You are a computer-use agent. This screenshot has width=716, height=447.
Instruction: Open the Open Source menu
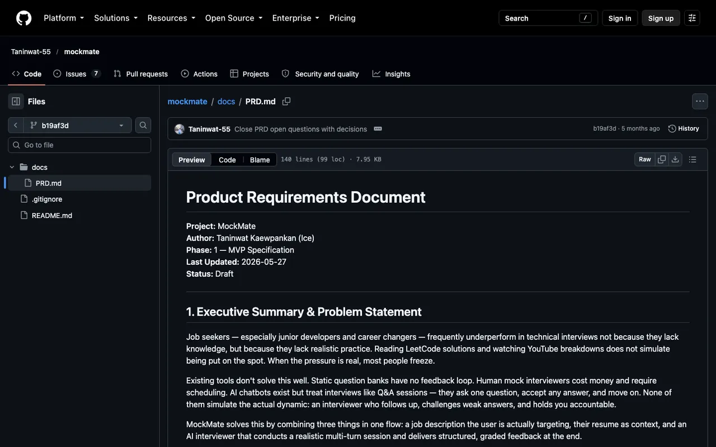[234, 18]
